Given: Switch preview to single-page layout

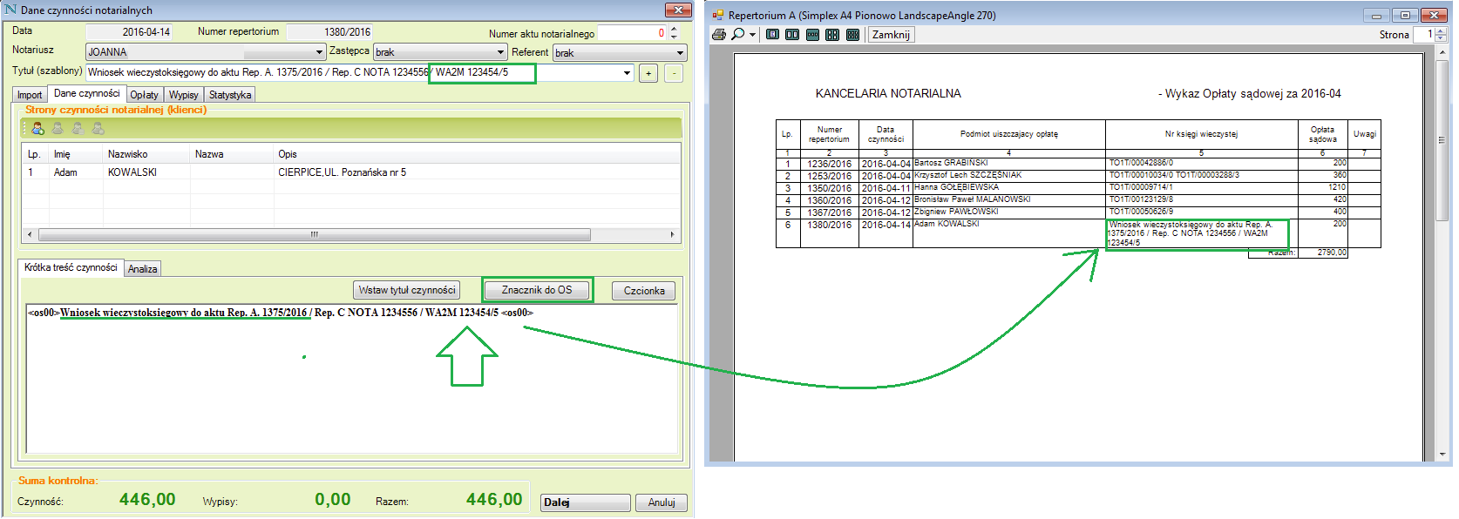Looking at the screenshot, I should point(772,35).
